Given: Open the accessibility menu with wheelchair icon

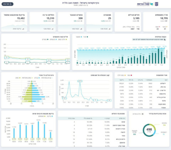Looking at the screenshot, I should 7,4.
